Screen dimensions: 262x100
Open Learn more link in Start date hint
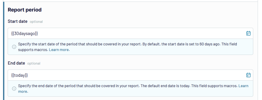(59, 50)
